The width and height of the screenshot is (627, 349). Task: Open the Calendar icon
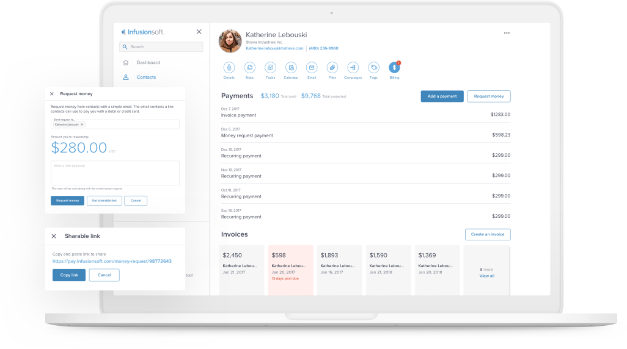click(291, 68)
